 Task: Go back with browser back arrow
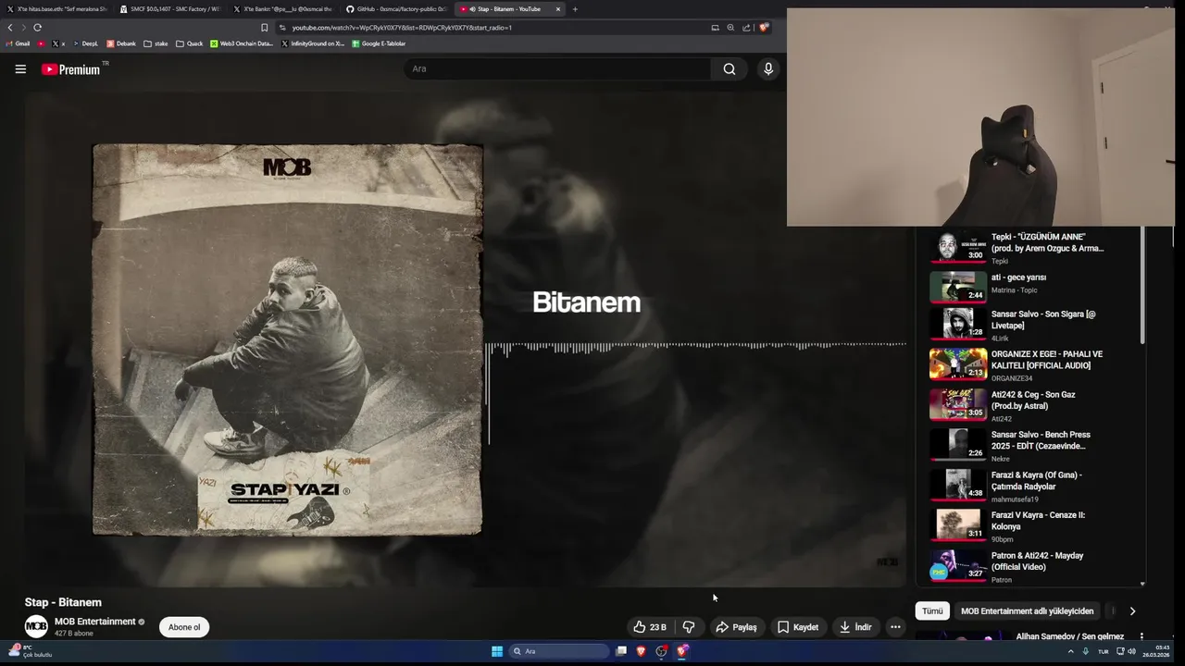[x=10, y=28]
